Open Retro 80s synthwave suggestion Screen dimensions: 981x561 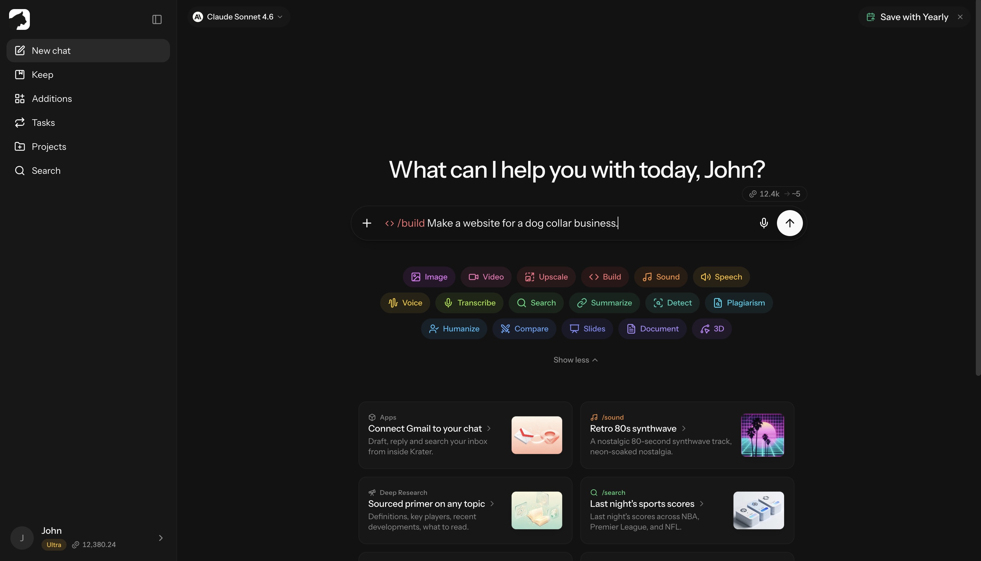point(687,435)
